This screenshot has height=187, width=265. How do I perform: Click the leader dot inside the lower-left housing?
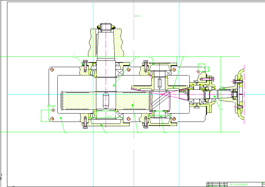[61, 118]
